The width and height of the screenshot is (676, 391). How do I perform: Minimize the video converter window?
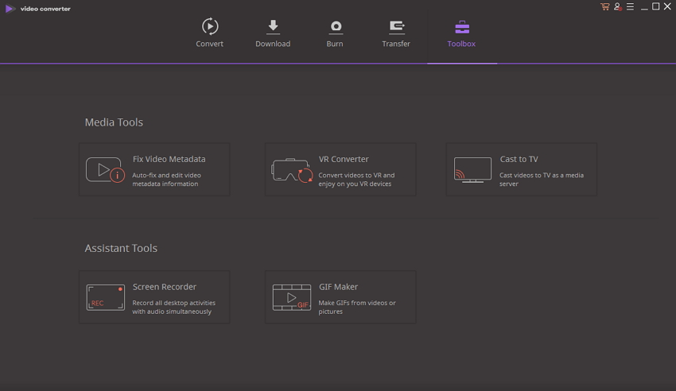[x=644, y=7]
